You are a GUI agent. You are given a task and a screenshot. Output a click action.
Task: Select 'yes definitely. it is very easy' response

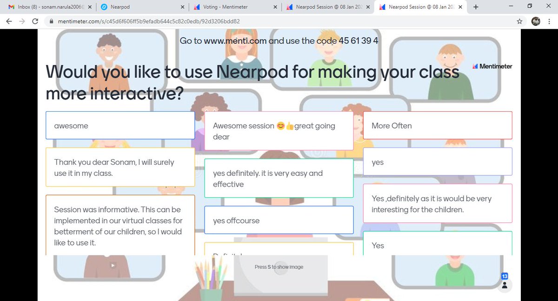279,178
